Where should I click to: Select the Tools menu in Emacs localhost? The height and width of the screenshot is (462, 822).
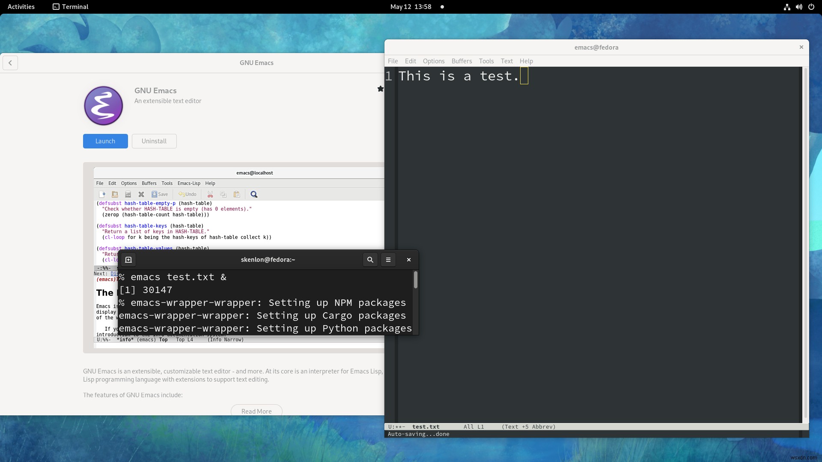pos(167,183)
